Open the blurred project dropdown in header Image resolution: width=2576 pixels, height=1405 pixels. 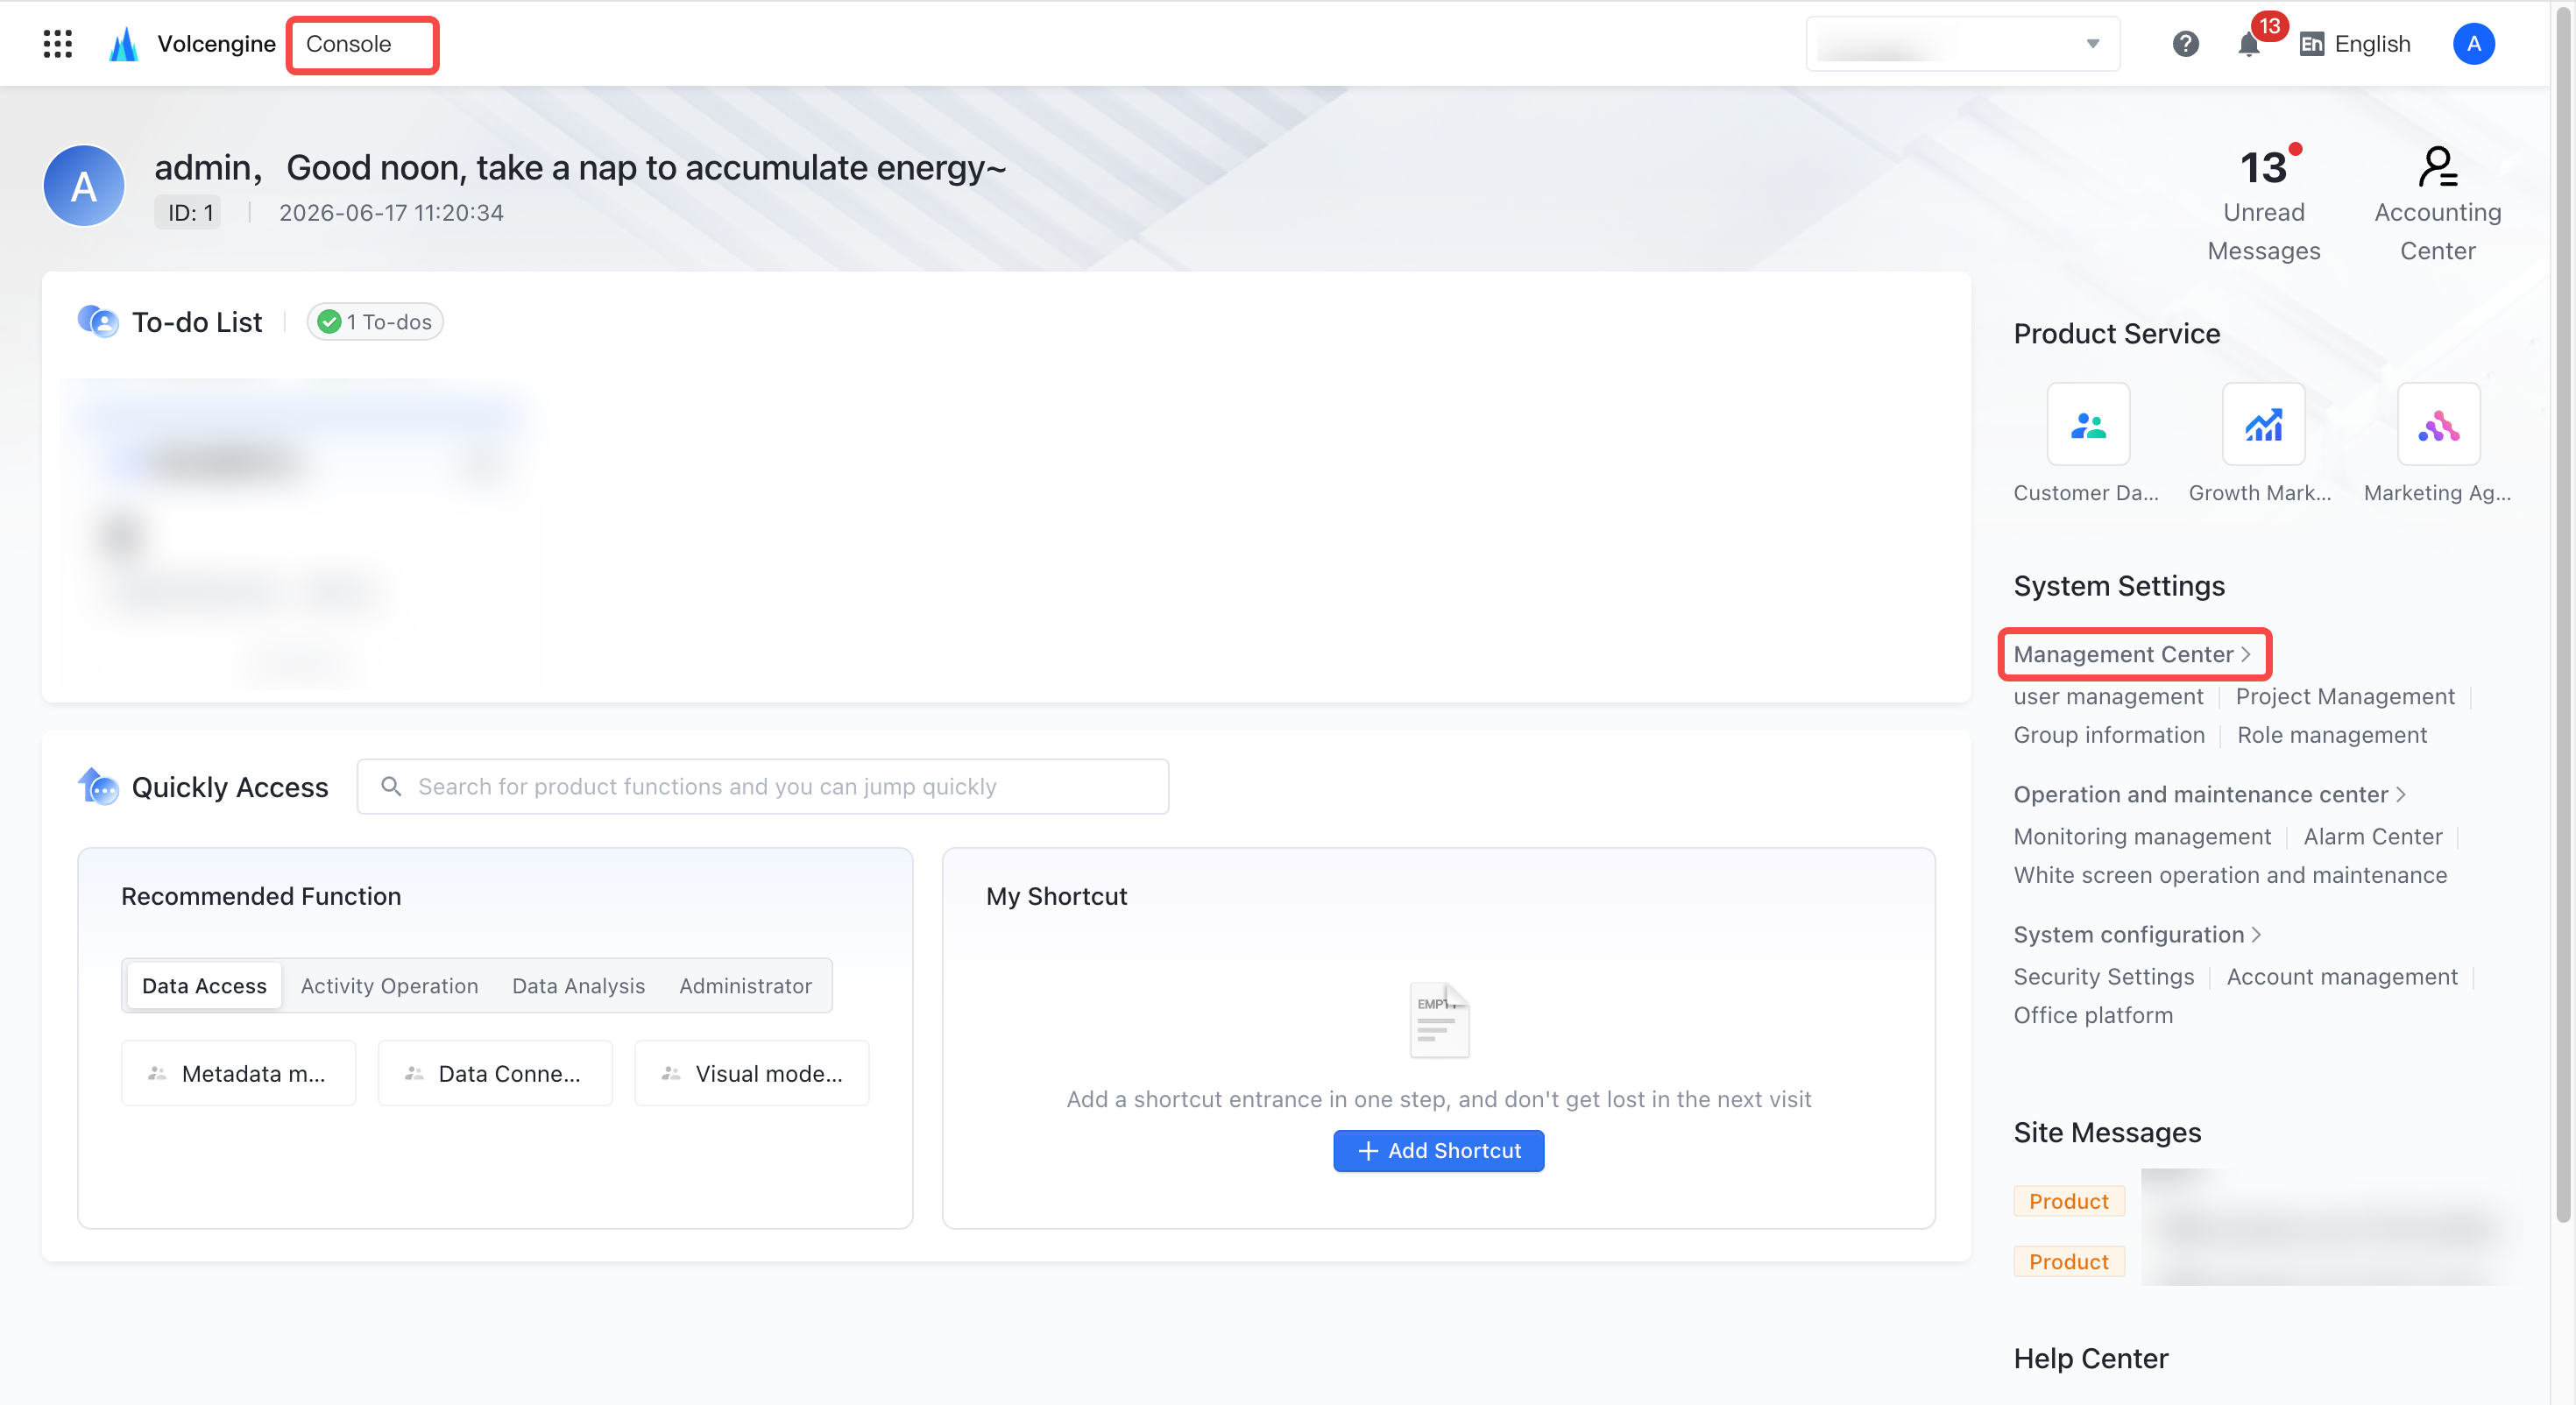(x=1962, y=43)
